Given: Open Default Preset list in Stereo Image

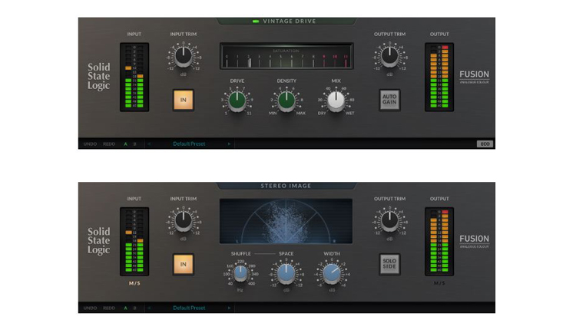Looking at the screenshot, I should pyautogui.click(x=189, y=308).
